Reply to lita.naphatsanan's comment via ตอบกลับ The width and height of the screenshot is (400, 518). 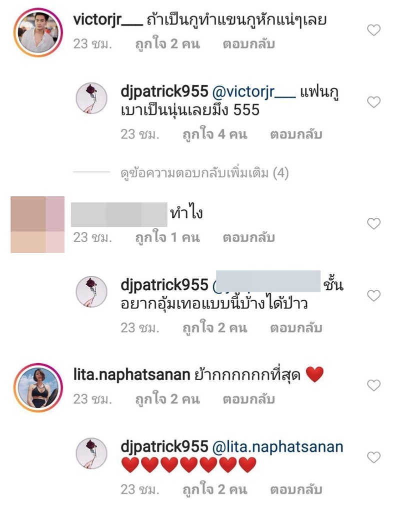click(x=248, y=399)
